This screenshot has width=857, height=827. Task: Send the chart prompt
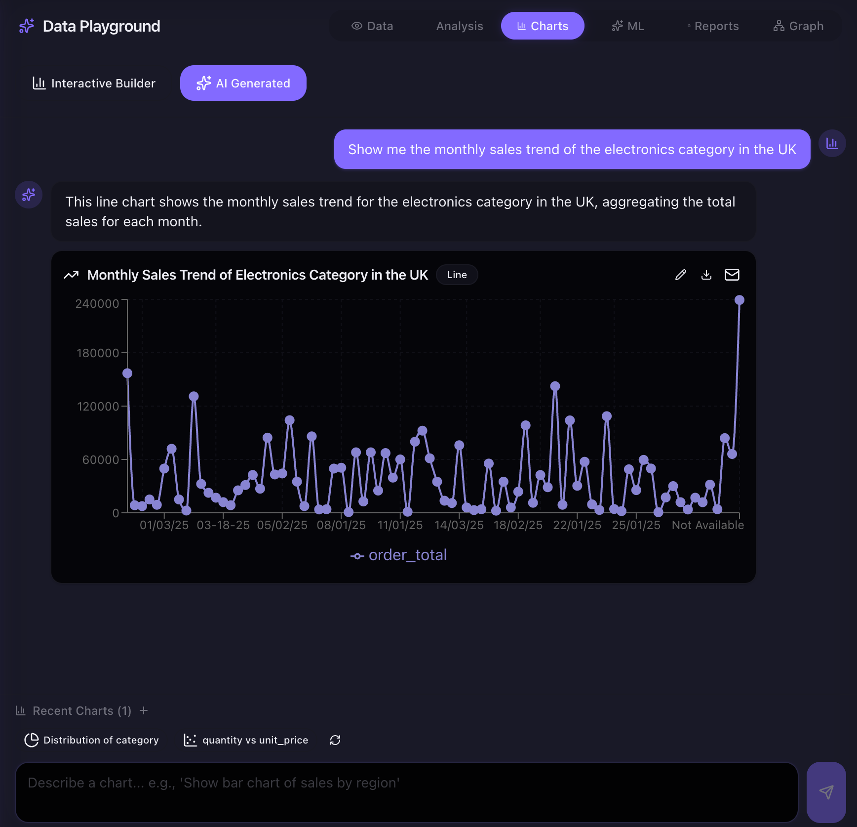click(x=826, y=792)
